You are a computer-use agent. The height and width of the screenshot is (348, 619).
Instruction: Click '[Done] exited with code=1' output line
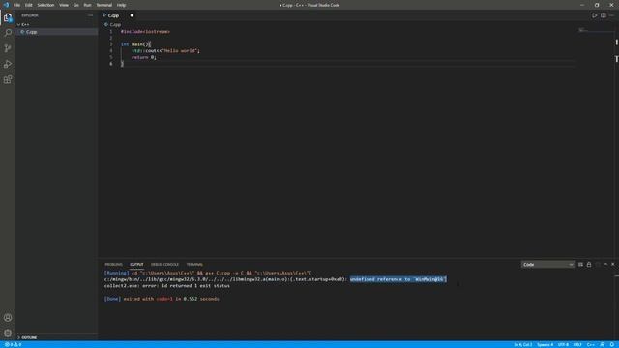pyautogui.click(x=162, y=299)
